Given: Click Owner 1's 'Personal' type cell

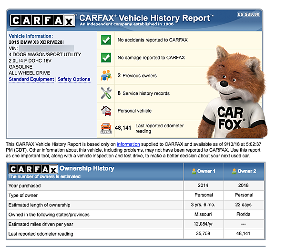Looking at the screenshot, I should point(204,195).
